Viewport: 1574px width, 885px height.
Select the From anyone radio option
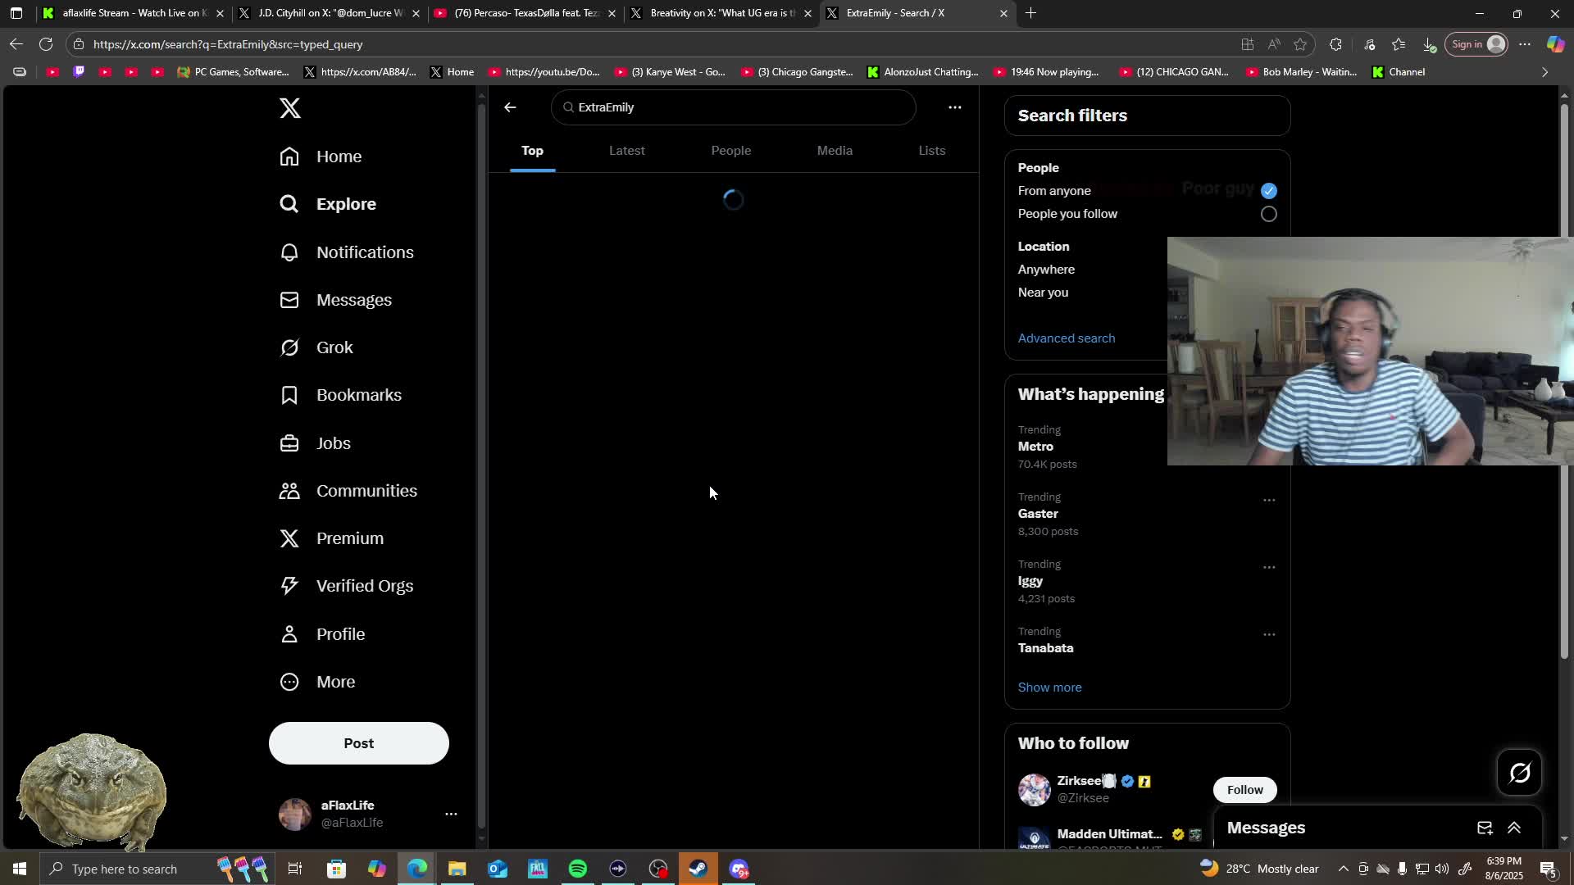point(1269,191)
